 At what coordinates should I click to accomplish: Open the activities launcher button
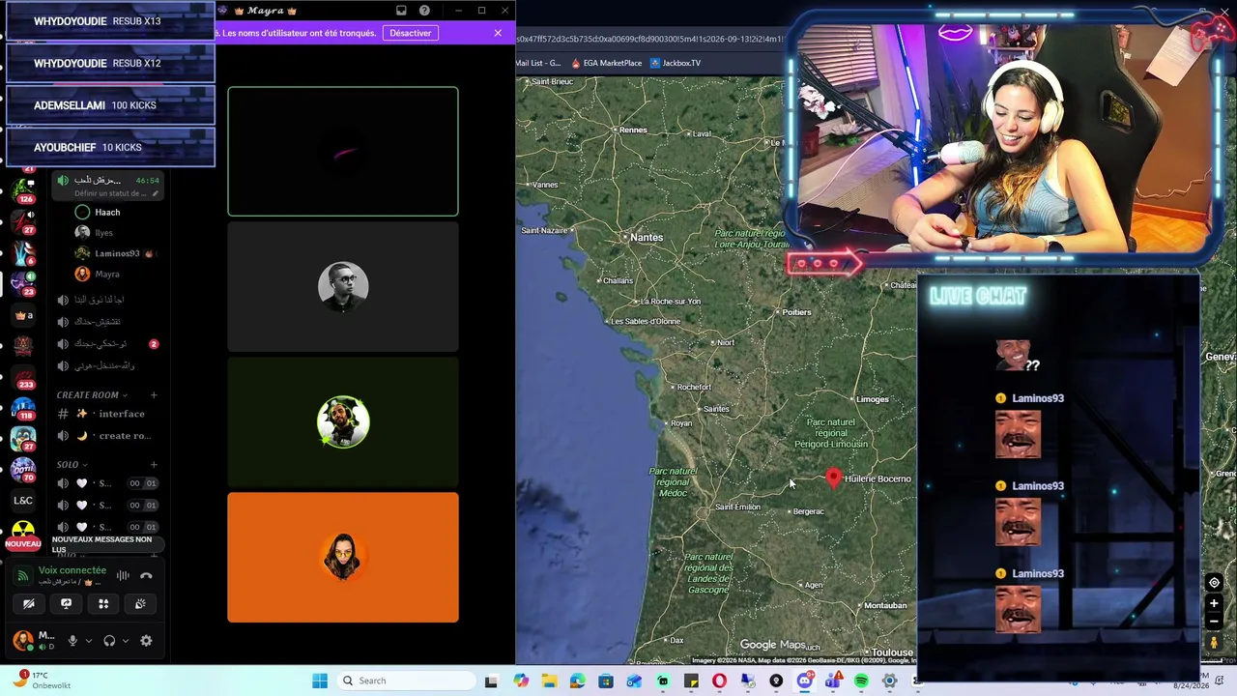(103, 604)
